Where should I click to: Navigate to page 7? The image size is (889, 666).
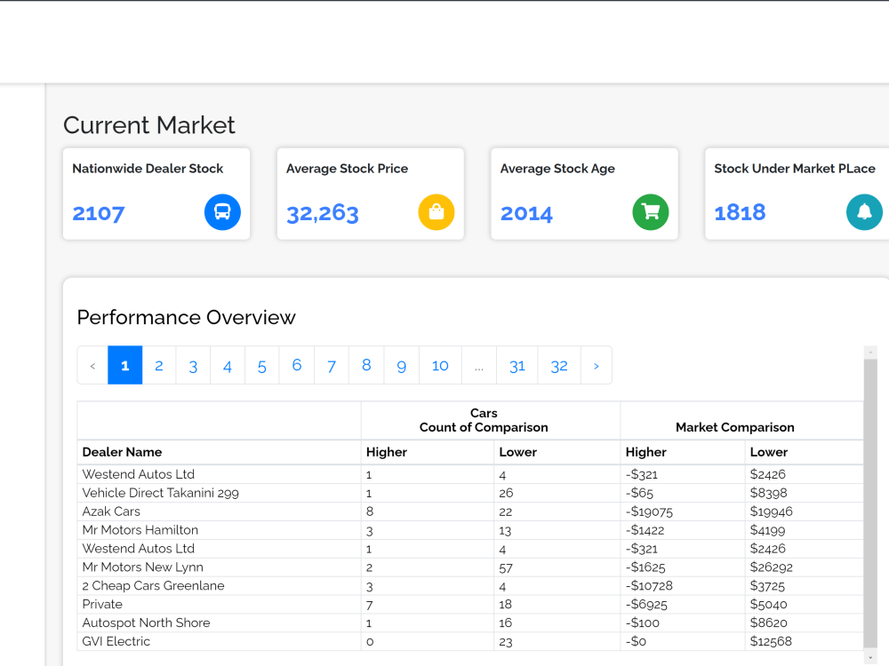point(331,366)
